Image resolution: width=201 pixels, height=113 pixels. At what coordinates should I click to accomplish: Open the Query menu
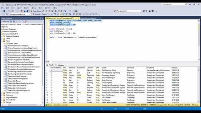(19, 8)
